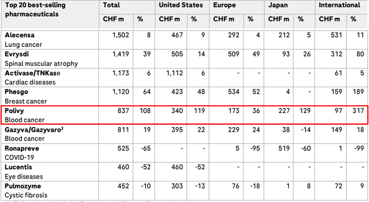Click the International column header
The height and width of the screenshot is (202, 369).
point(340,6)
